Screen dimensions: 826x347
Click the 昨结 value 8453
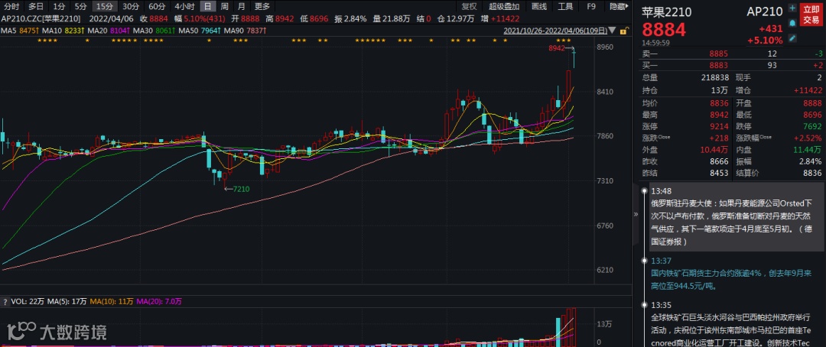point(719,173)
